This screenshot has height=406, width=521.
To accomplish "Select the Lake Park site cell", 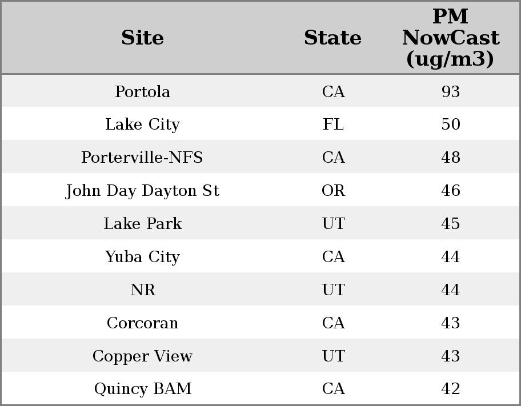I will pos(142,224).
